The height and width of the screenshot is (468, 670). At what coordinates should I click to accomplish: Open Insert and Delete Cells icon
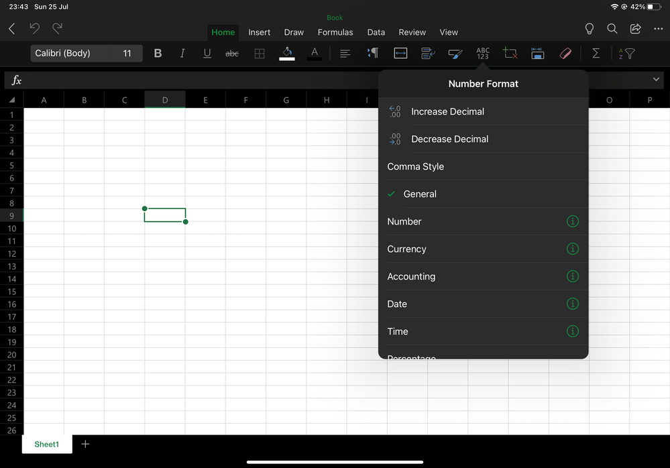point(510,54)
